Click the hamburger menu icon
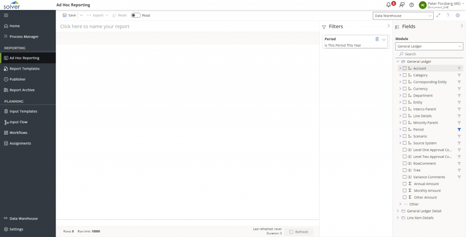The image size is (466, 237). [6, 15]
